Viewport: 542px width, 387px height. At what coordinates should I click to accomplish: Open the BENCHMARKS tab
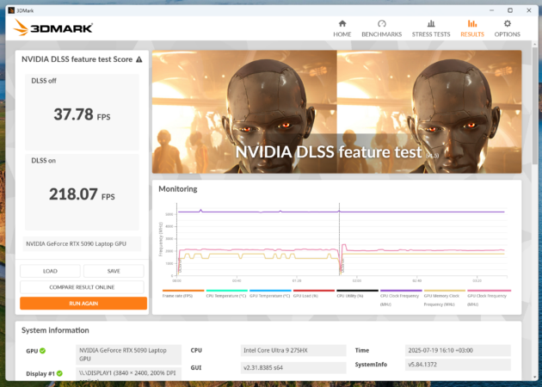point(382,28)
